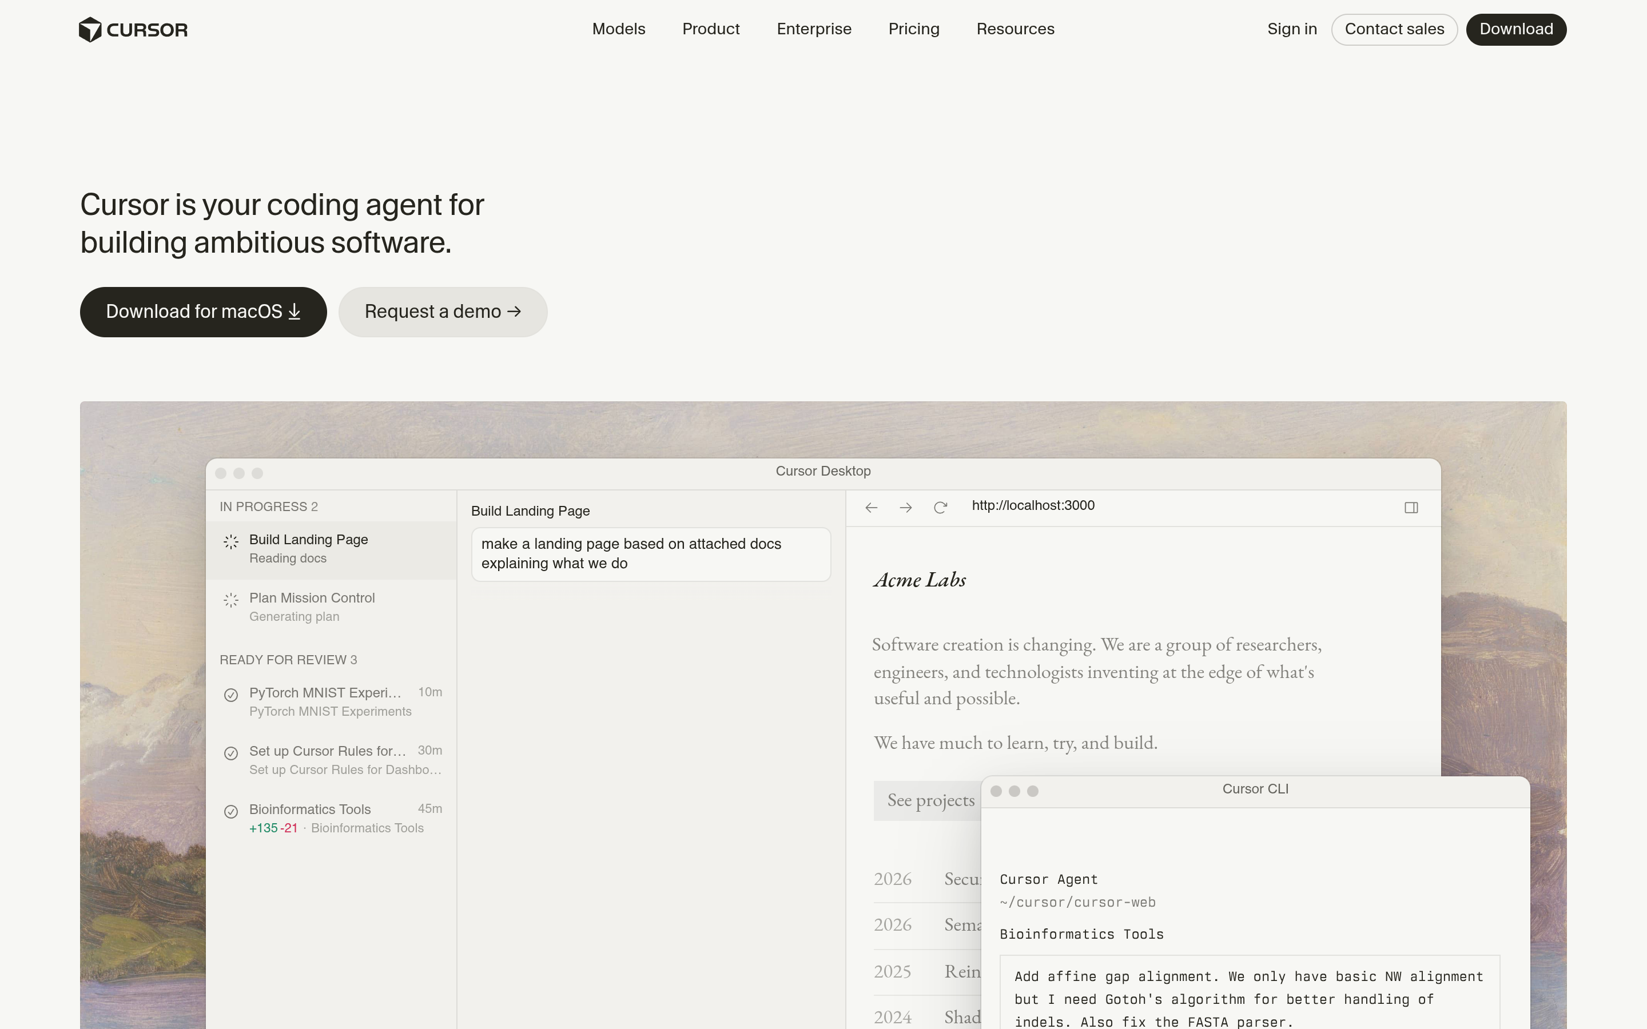Open the Enterprise menu

[x=814, y=29]
